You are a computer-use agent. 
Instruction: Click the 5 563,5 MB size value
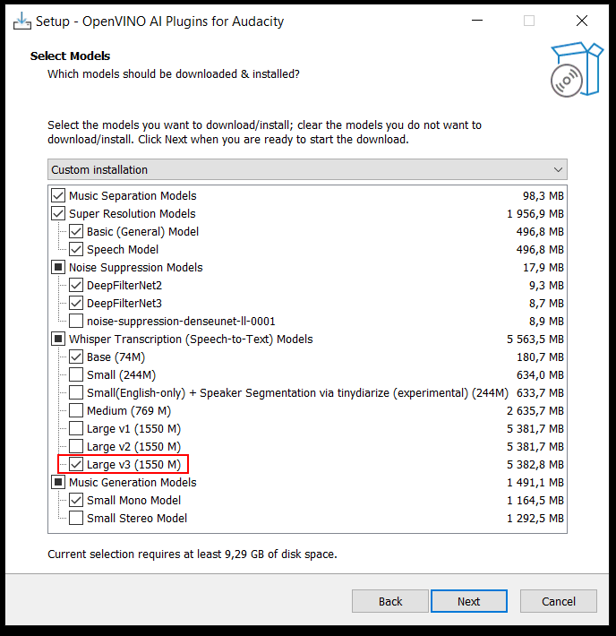pyautogui.click(x=535, y=339)
